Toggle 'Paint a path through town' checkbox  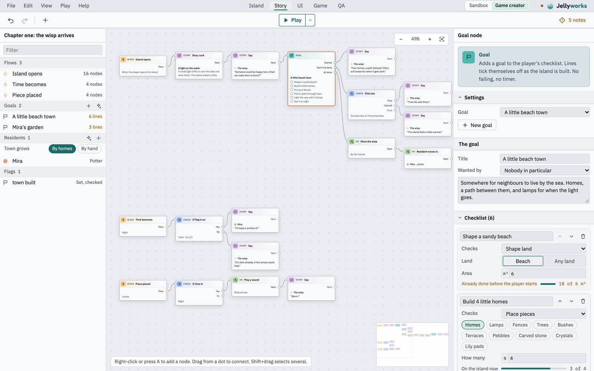click(292, 93)
